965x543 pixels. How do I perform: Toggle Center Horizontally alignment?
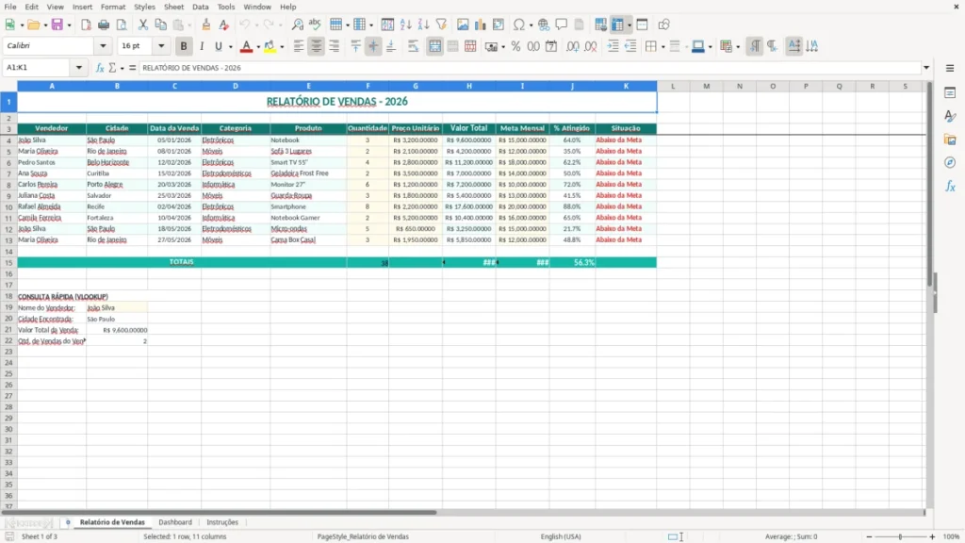click(x=317, y=46)
